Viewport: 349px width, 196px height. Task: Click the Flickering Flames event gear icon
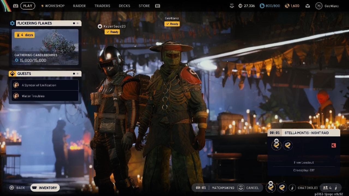[12, 23]
